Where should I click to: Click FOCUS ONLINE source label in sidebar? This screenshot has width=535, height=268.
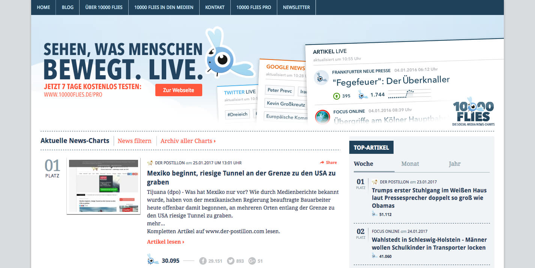coord(385,231)
